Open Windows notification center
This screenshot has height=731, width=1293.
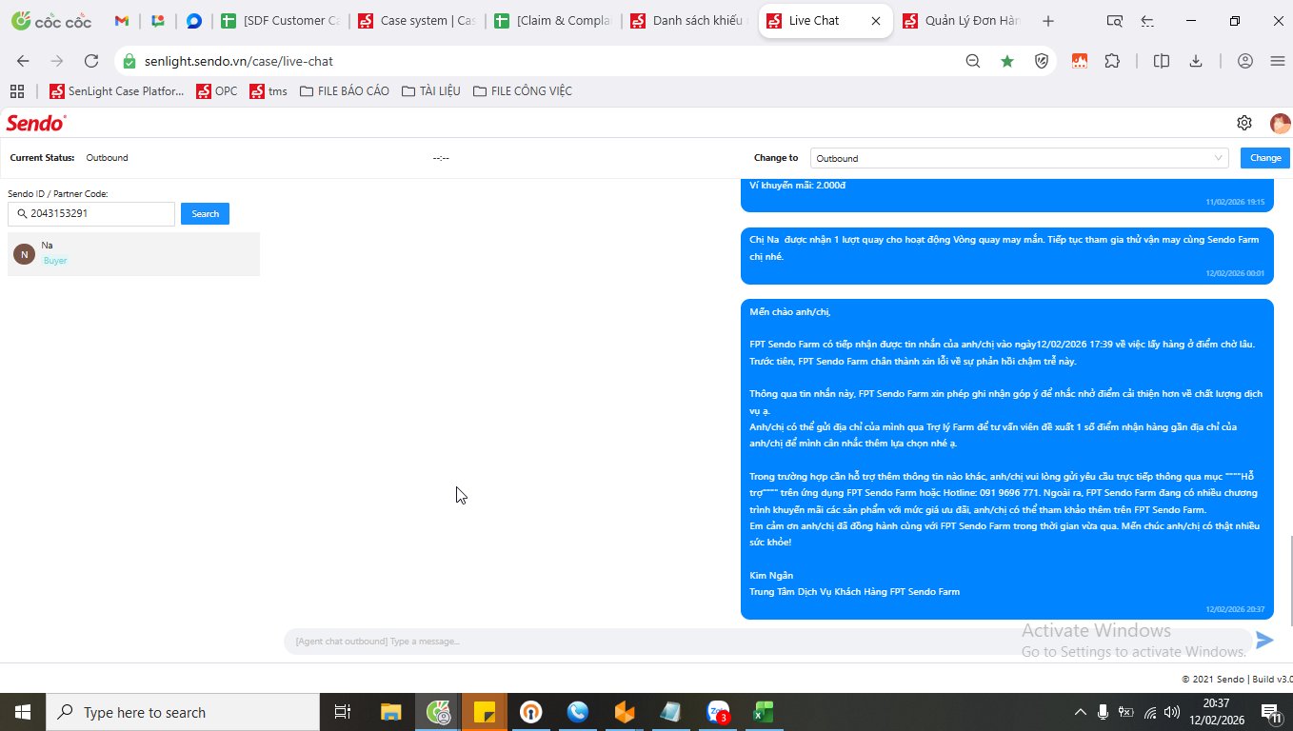[x=1270, y=712]
